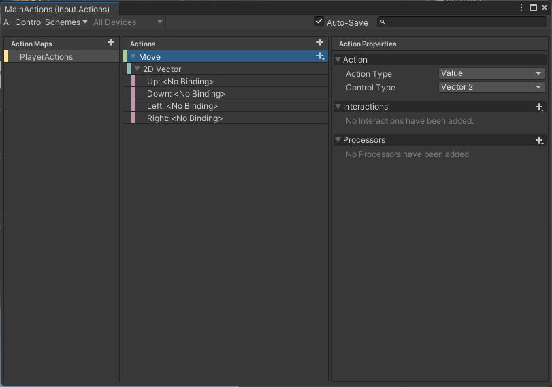Toggle the Auto-Save checkbox

coord(319,22)
